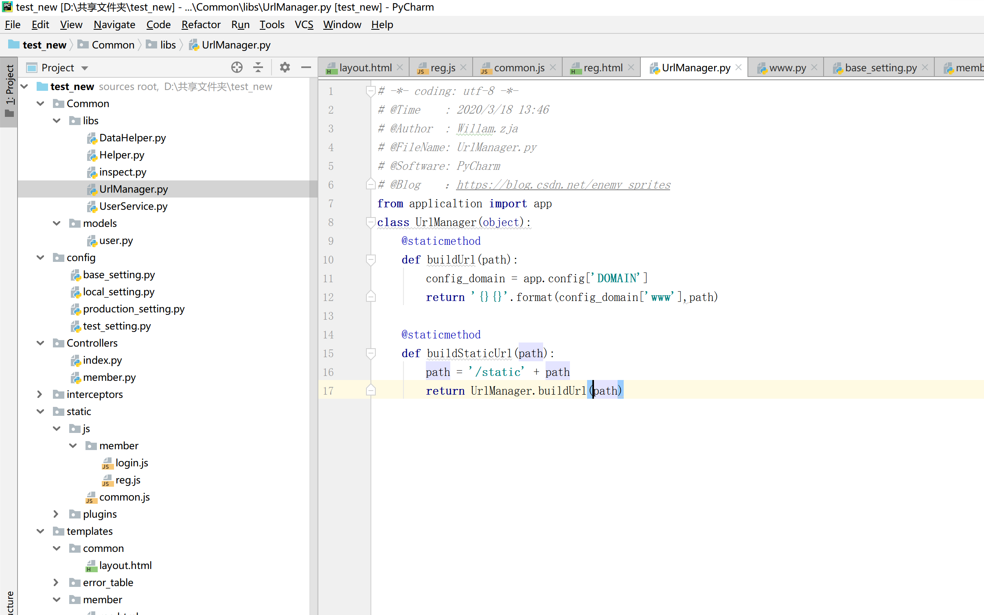
Task: Toggle fold on the line 1 comment block
Action: coord(370,91)
